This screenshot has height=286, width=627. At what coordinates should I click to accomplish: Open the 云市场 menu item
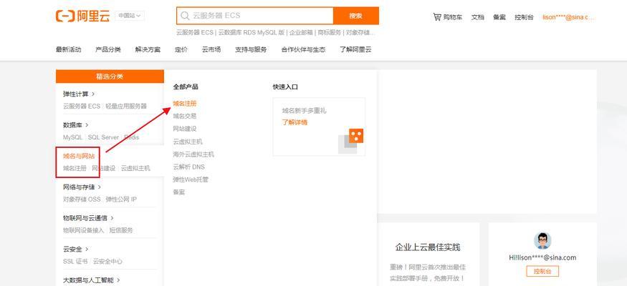pos(211,50)
